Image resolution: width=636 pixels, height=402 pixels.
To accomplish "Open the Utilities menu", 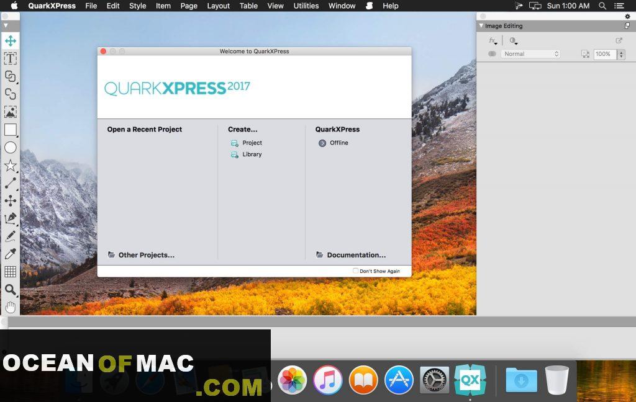I will coord(306,6).
